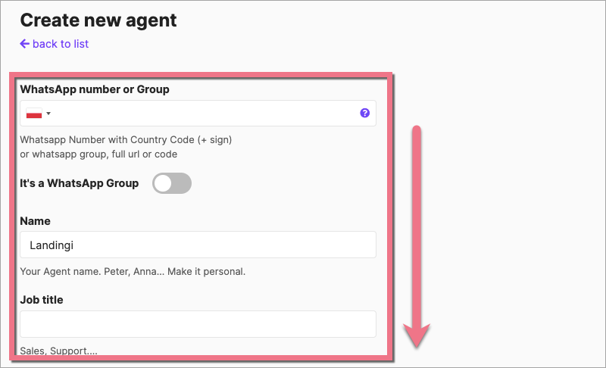This screenshot has height=368, width=606.
Task: Click the "It's a WhatsApp Group" label
Action: point(80,183)
